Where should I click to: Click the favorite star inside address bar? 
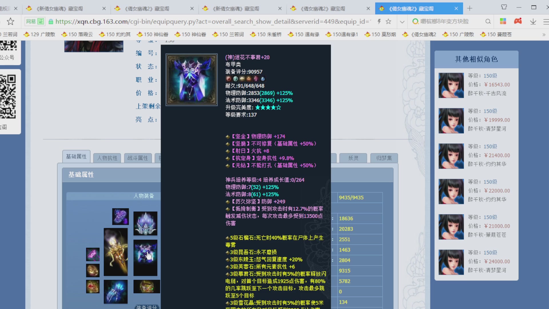point(388,21)
